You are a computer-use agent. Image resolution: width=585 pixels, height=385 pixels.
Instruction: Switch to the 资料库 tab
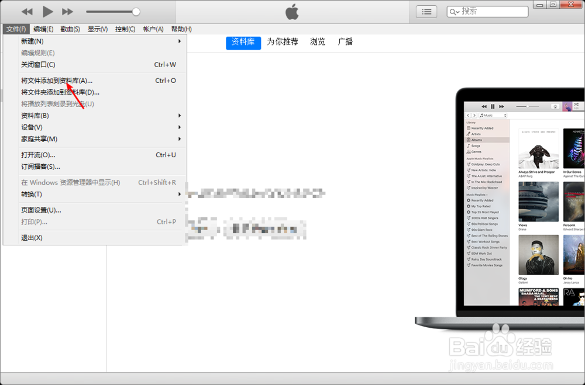point(243,42)
